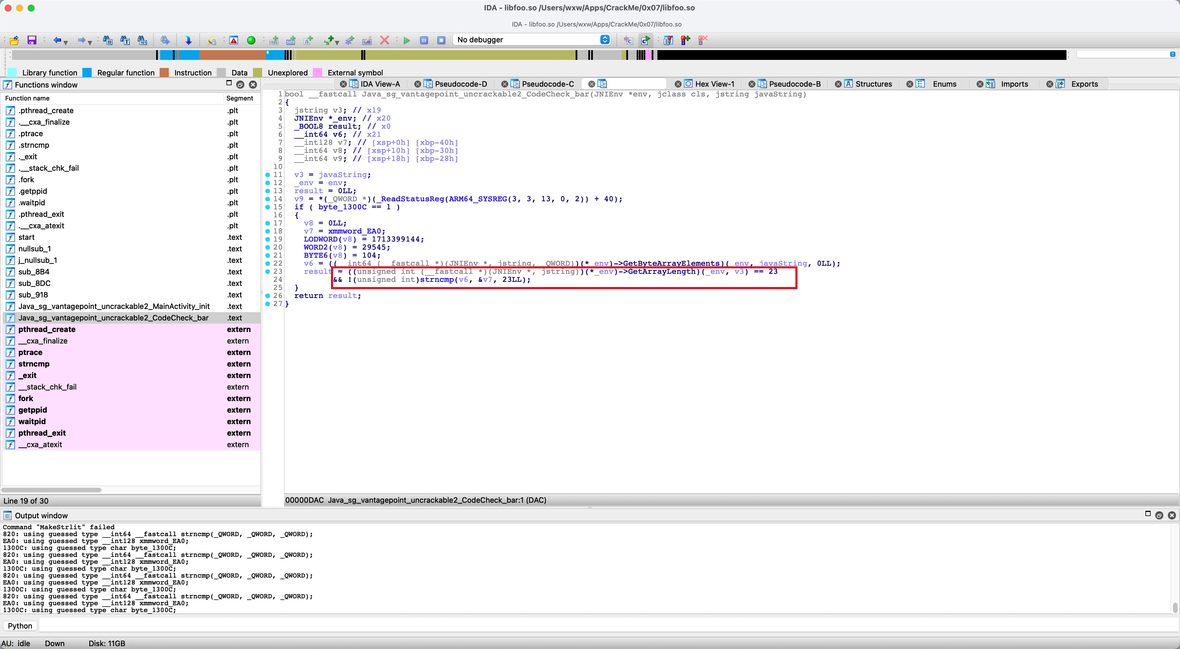Open a file in IDA
Screen dimensions: 1180x649
point(14,40)
